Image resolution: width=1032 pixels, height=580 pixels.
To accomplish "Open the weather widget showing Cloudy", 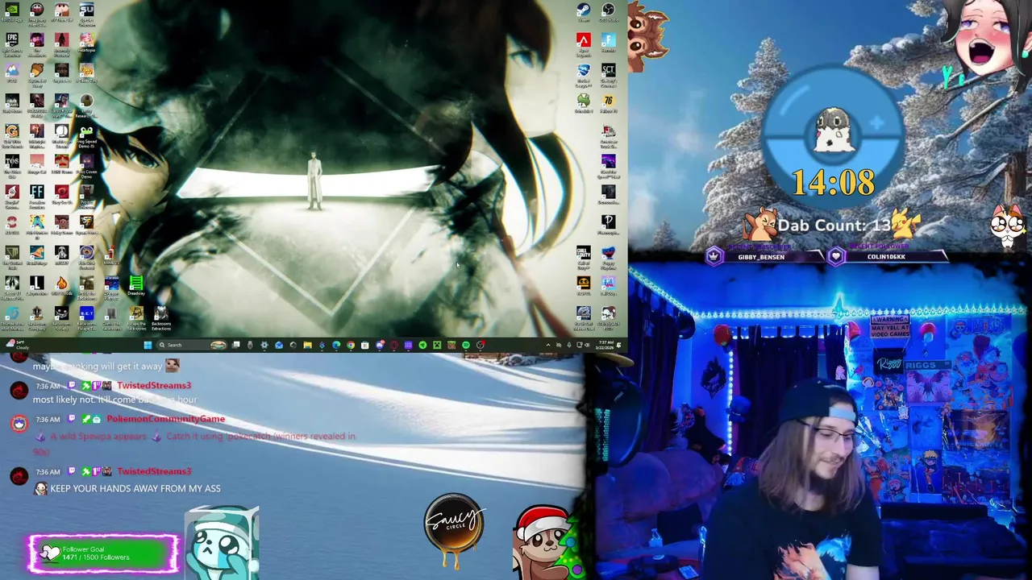I will point(18,345).
